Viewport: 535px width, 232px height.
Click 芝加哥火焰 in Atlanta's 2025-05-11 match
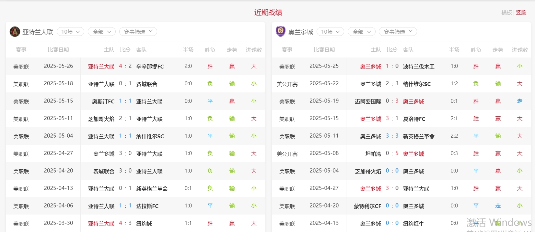[101, 119]
